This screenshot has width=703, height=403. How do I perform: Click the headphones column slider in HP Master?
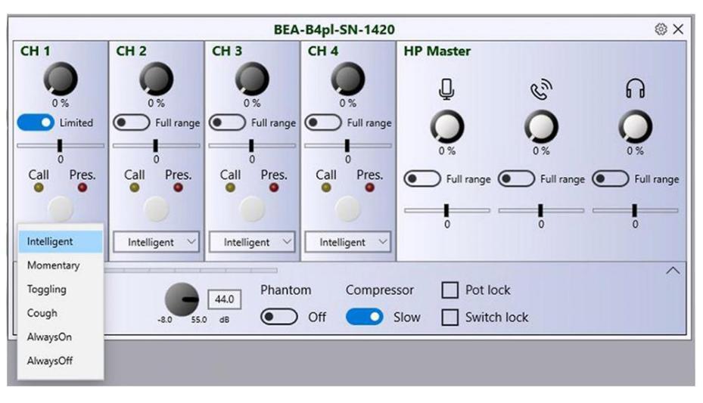point(635,210)
